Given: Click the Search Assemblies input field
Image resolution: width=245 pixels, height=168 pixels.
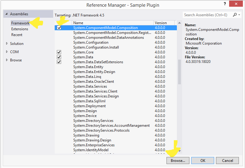Looking at the screenshot, I should [208, 15].
